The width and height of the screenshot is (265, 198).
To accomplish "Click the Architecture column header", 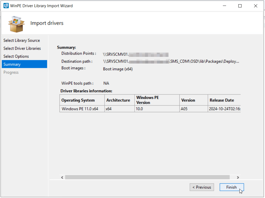I will [x=118, y=100].
